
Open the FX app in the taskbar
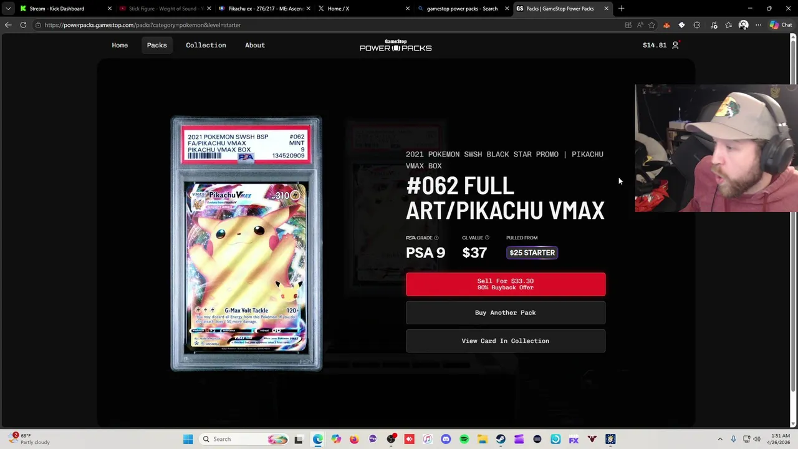point(574,439)
